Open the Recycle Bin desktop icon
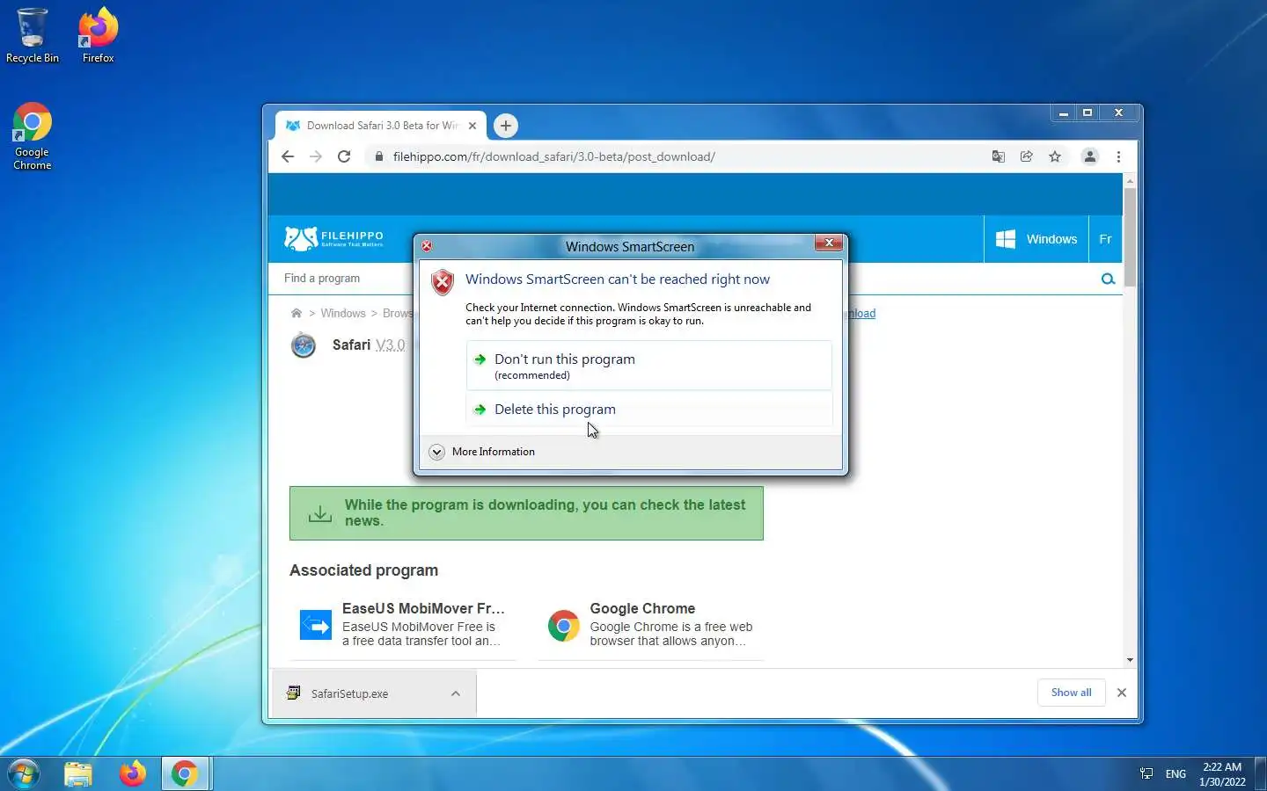Viewport: 1267px width, 791px height. pos(32,35)
